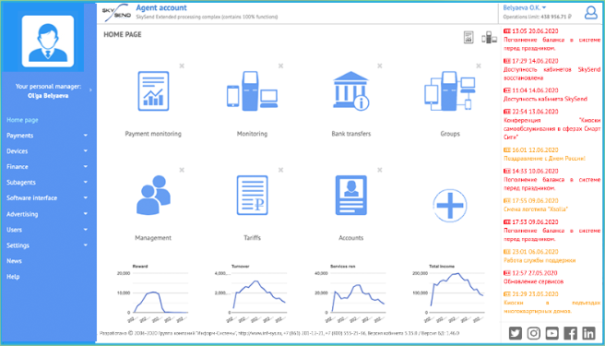Click the Bank transfers building icon
605x346 pixels.
coord(350,90)
